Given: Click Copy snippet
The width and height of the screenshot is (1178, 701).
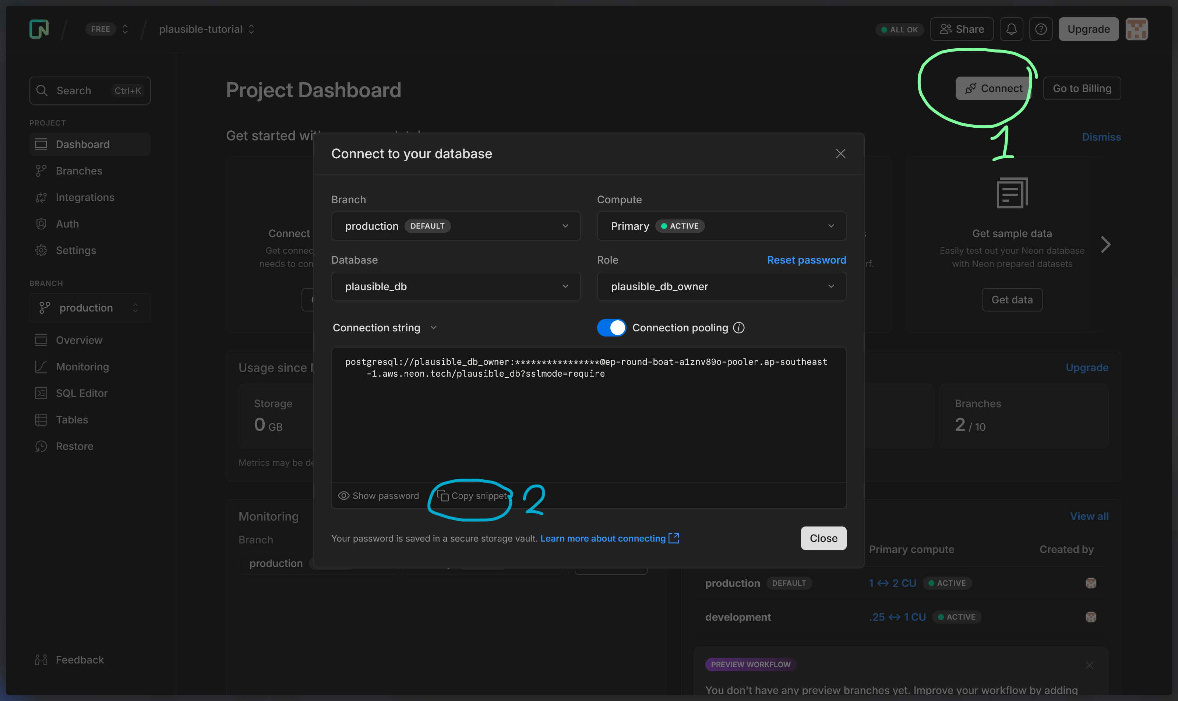Looking at the screenshot, I should (473, 496).
